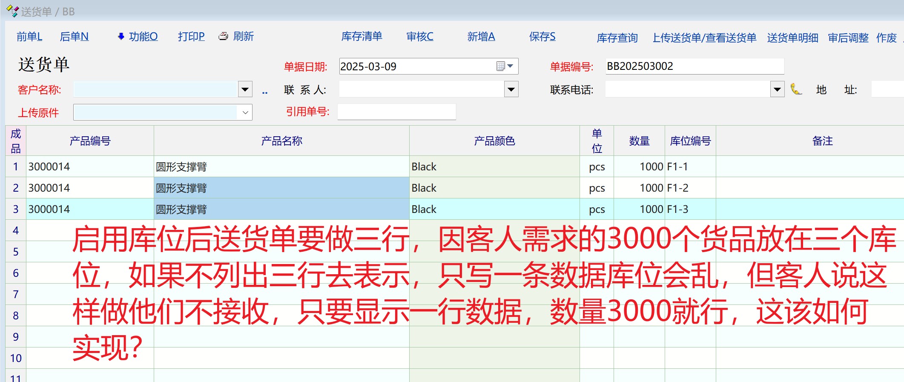Go to next record with 后单N
The image size is (904, 382).
[x=74, y=37]
